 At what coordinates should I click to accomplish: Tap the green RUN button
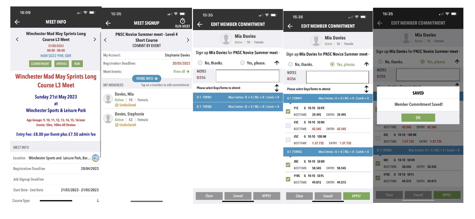coord(77,64)
